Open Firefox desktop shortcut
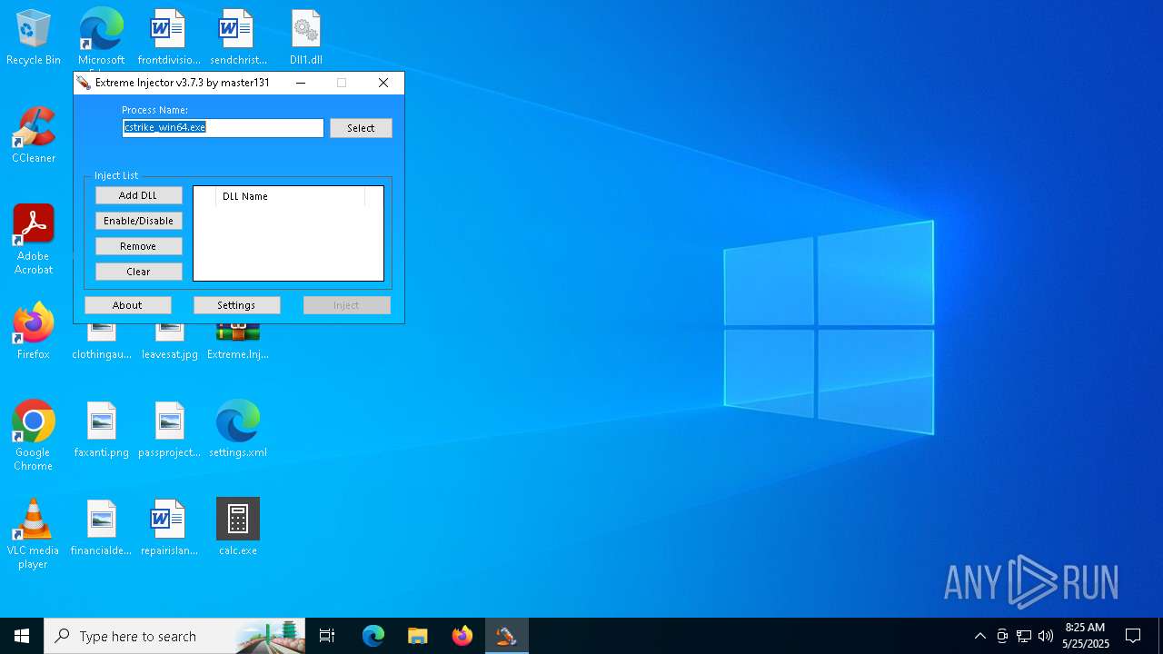The height and width of the screenshot is (654, 1163). (x=34, y=332)
